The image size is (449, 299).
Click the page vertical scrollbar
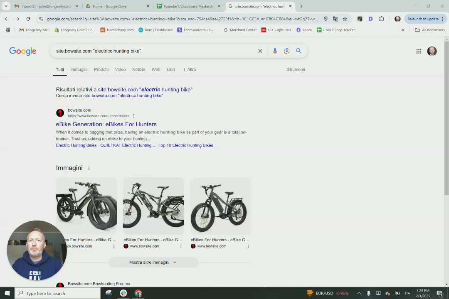click(x=447, y=125)
